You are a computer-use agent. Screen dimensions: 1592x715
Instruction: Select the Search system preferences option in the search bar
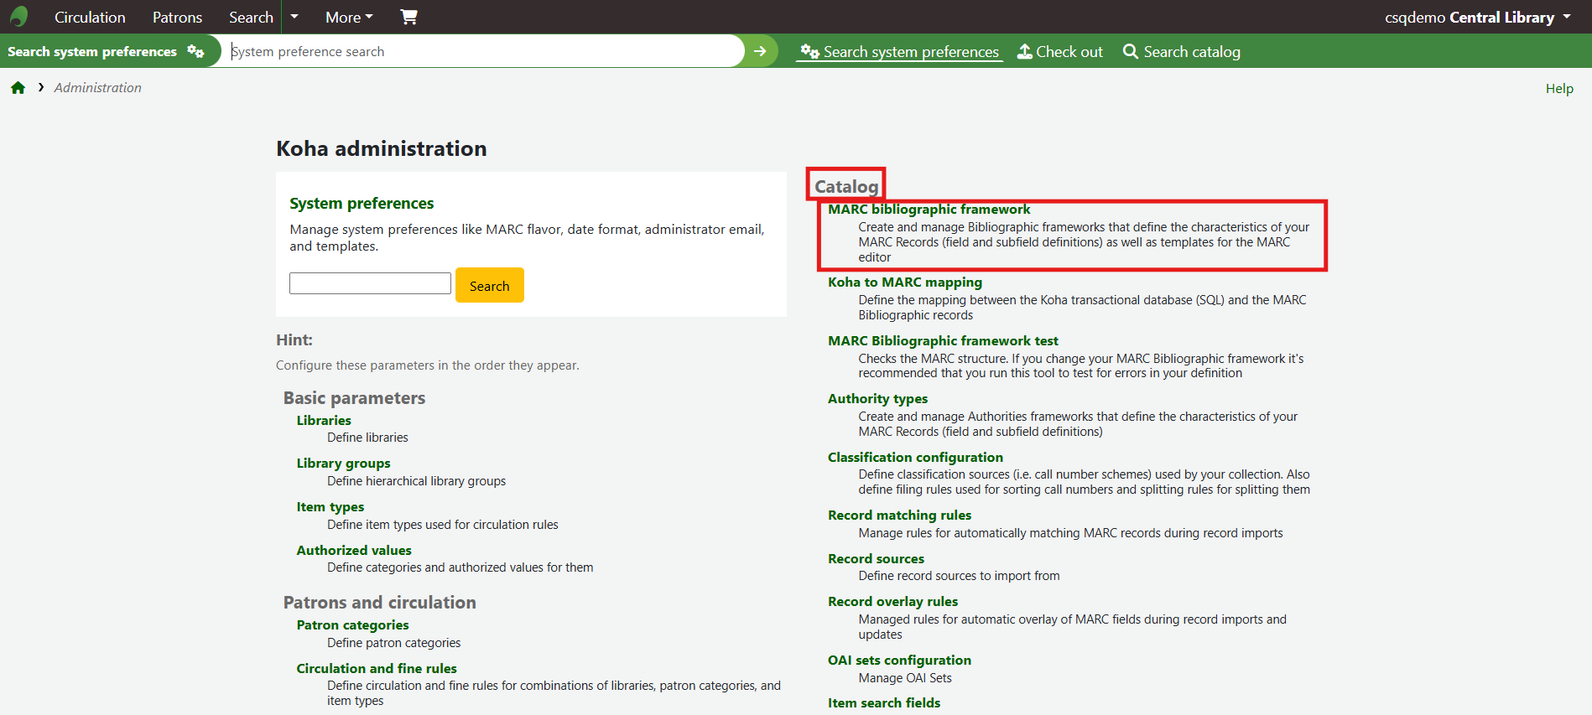900,52
